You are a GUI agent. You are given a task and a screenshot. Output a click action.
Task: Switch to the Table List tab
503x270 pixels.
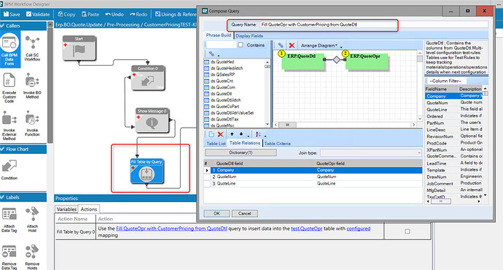click(x=216, y=144)
